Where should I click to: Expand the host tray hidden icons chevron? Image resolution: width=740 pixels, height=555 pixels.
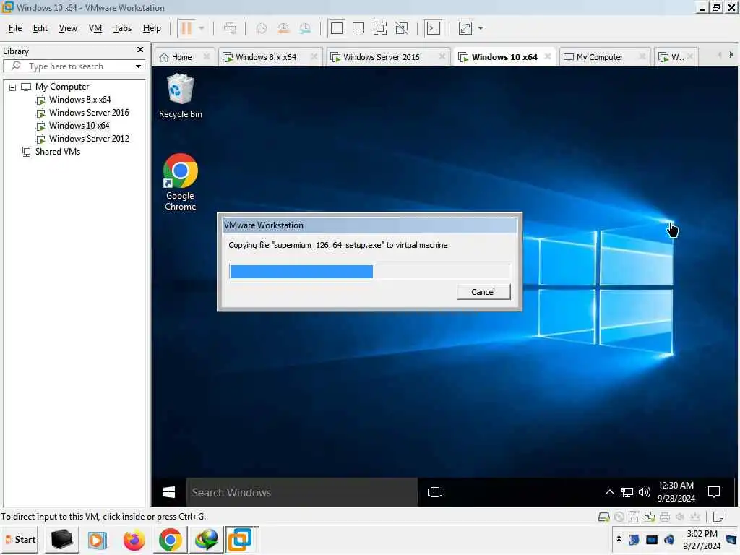619,538
